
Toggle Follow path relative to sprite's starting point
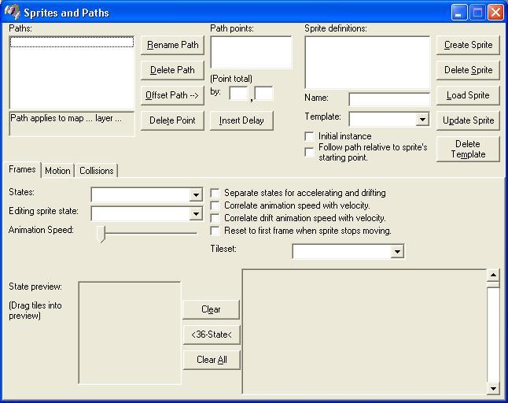pos(309,153)
